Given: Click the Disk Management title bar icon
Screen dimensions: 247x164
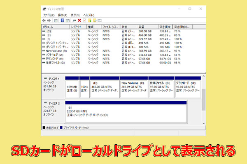Looking at the screenshot, I should pos(45,9).
